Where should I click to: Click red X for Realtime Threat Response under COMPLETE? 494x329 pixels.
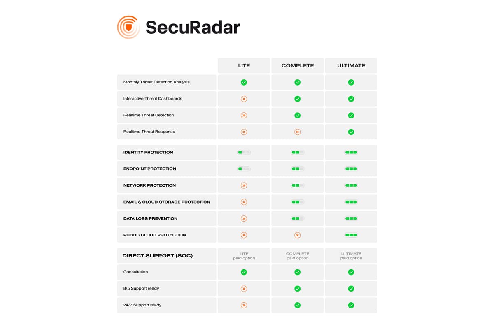298,132
